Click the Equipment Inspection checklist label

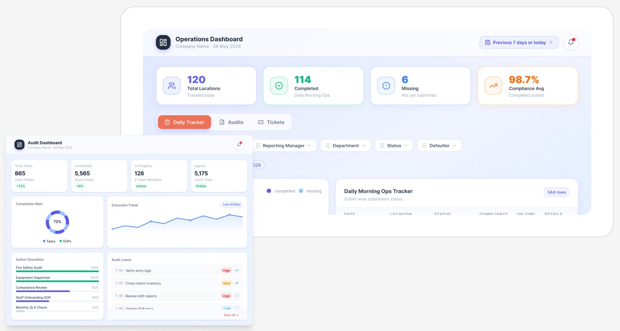[x=32, y=277]
